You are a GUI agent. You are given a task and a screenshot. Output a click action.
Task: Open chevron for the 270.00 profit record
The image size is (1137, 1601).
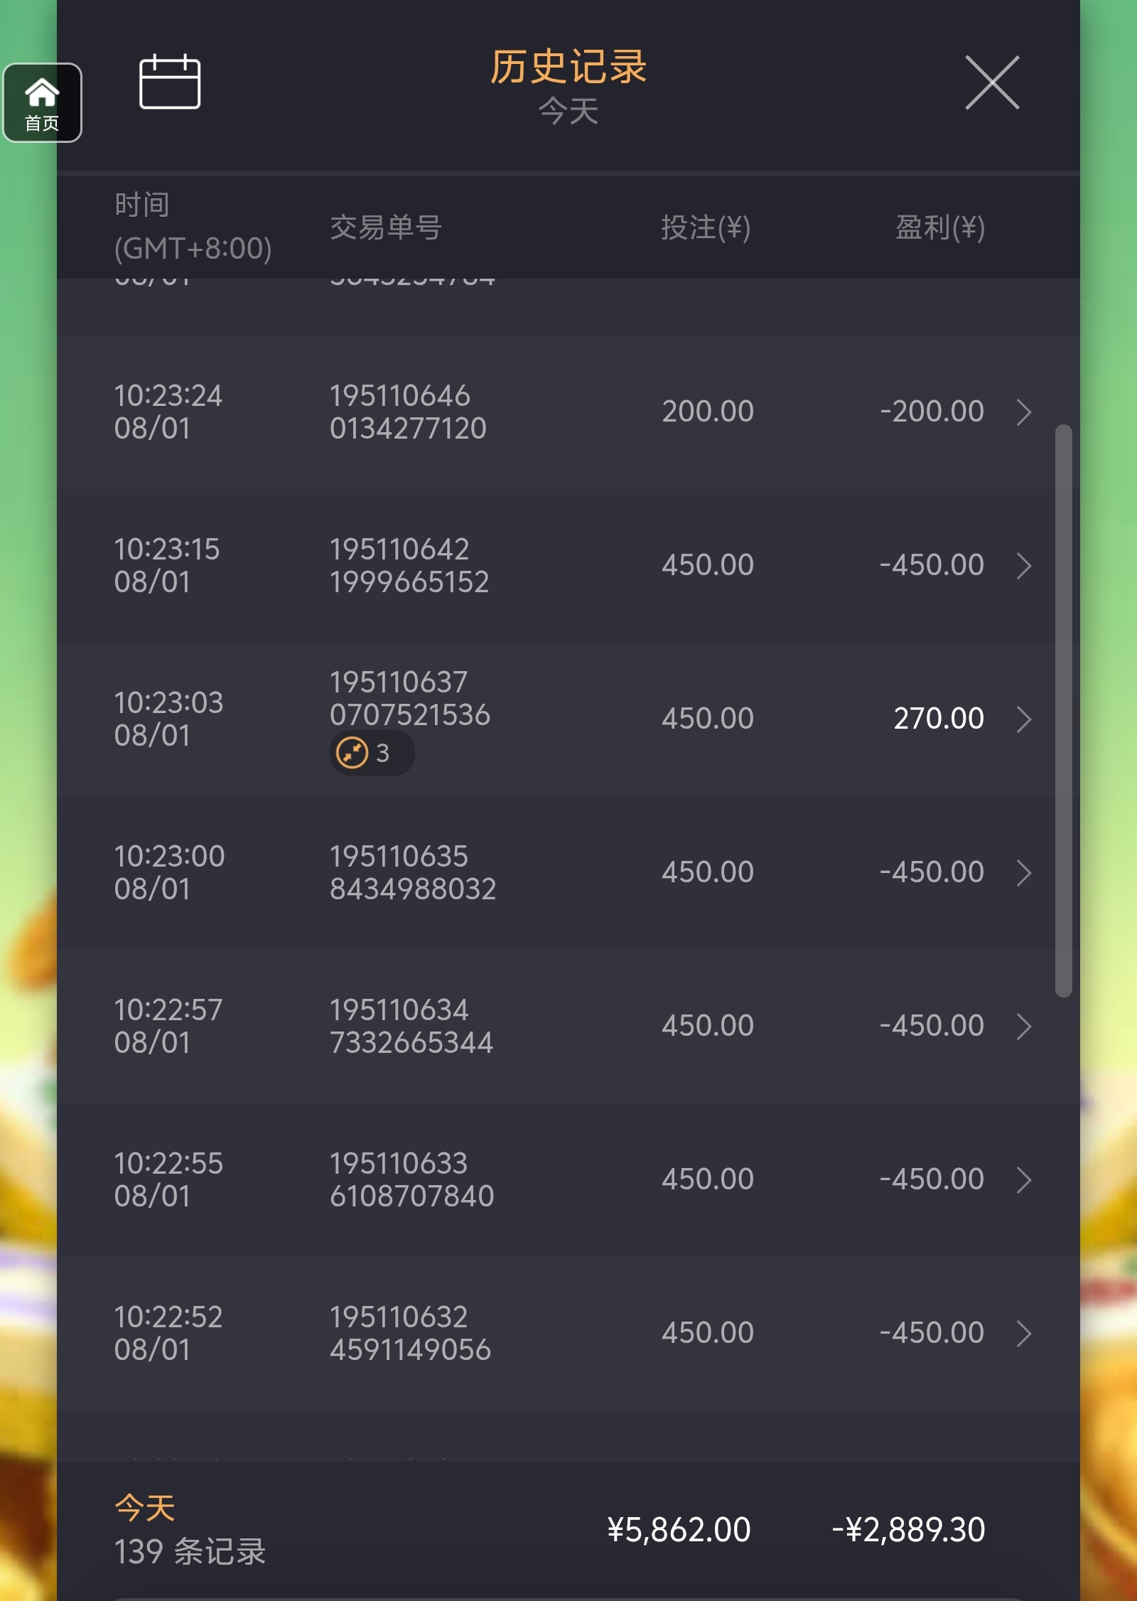1023,719
